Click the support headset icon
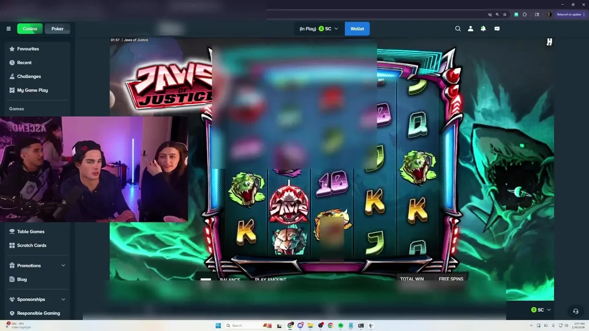Viewport: 589px width, 331px height. [575, 311]
